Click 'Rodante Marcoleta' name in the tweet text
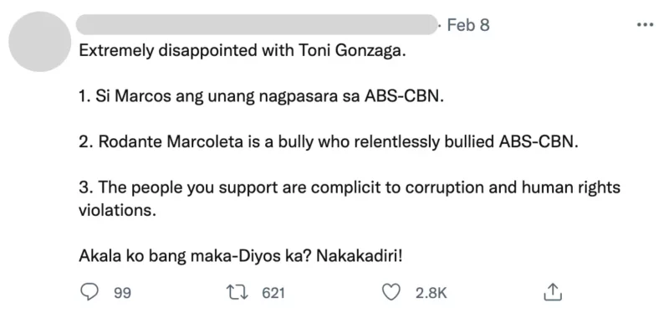This screenshot has width=669, height=318. (x=171, y=142)
